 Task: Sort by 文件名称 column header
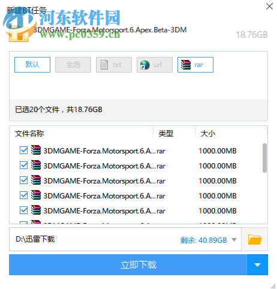click(x=29, y=134)
